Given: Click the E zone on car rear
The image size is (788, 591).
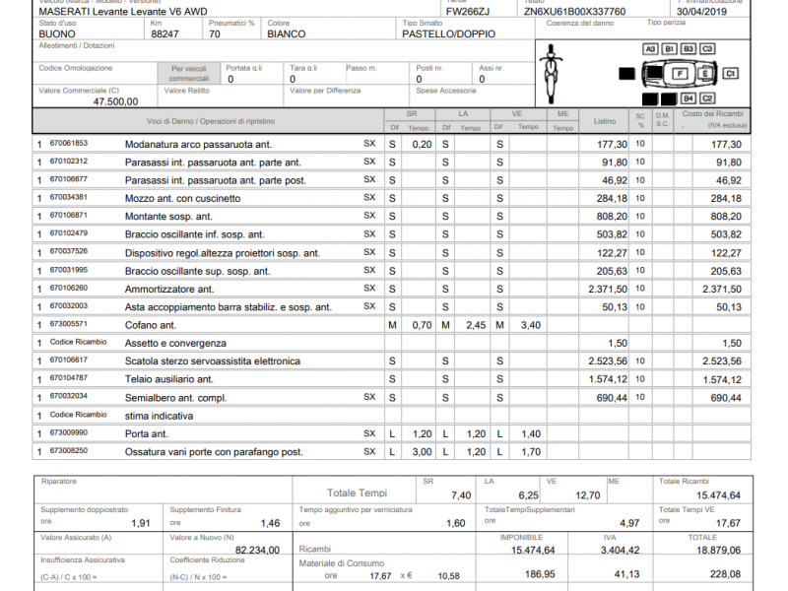Looking at the screenshot, I should click(x=705, y=74).
